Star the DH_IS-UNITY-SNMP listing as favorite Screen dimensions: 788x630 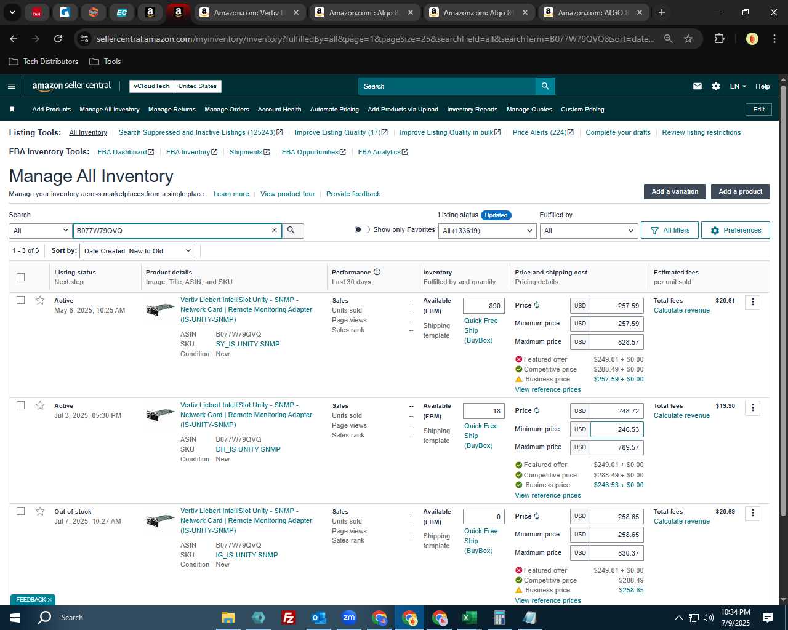pyautogui.click(x=40, y=405)
